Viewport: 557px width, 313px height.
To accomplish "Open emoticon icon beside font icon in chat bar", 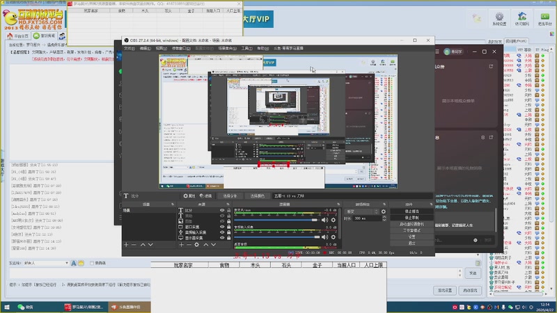I will pos(81,263).
